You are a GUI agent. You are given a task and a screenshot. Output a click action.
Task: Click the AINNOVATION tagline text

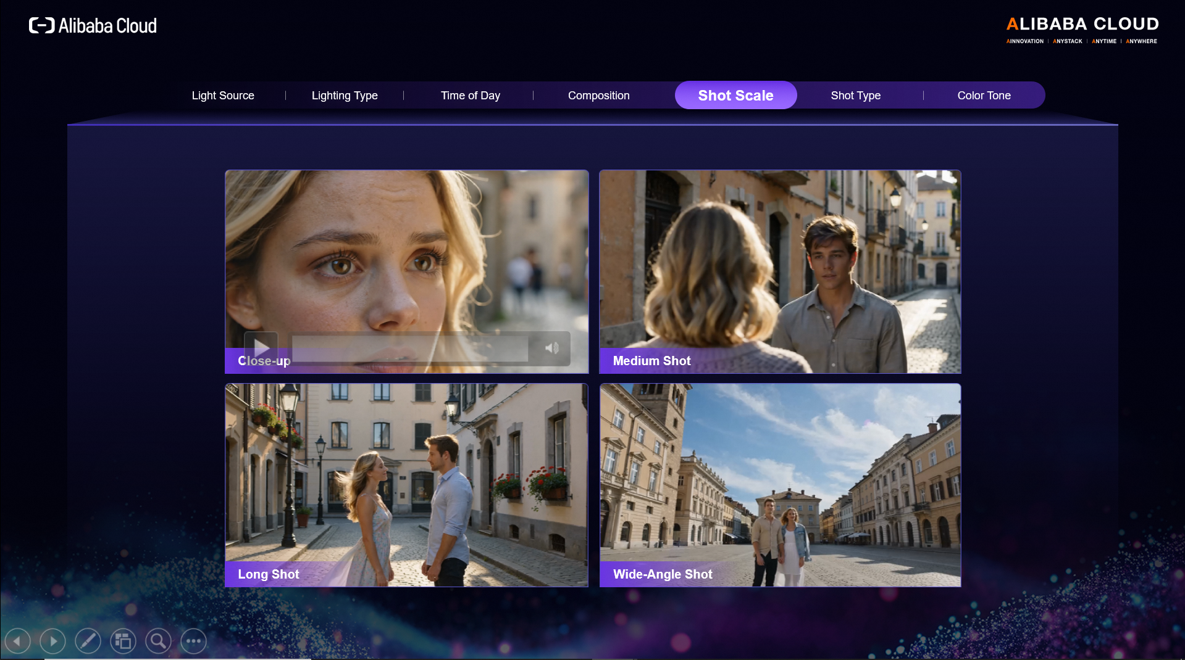(x=1025, y=41)
